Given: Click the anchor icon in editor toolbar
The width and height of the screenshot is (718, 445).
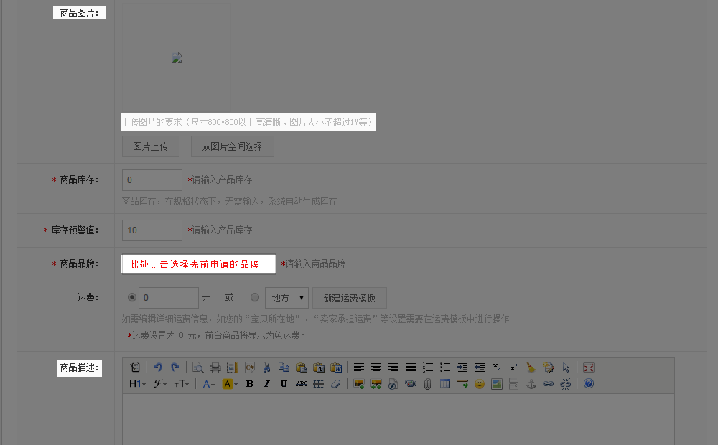Looking at the screenshot, I should point(531,384).
